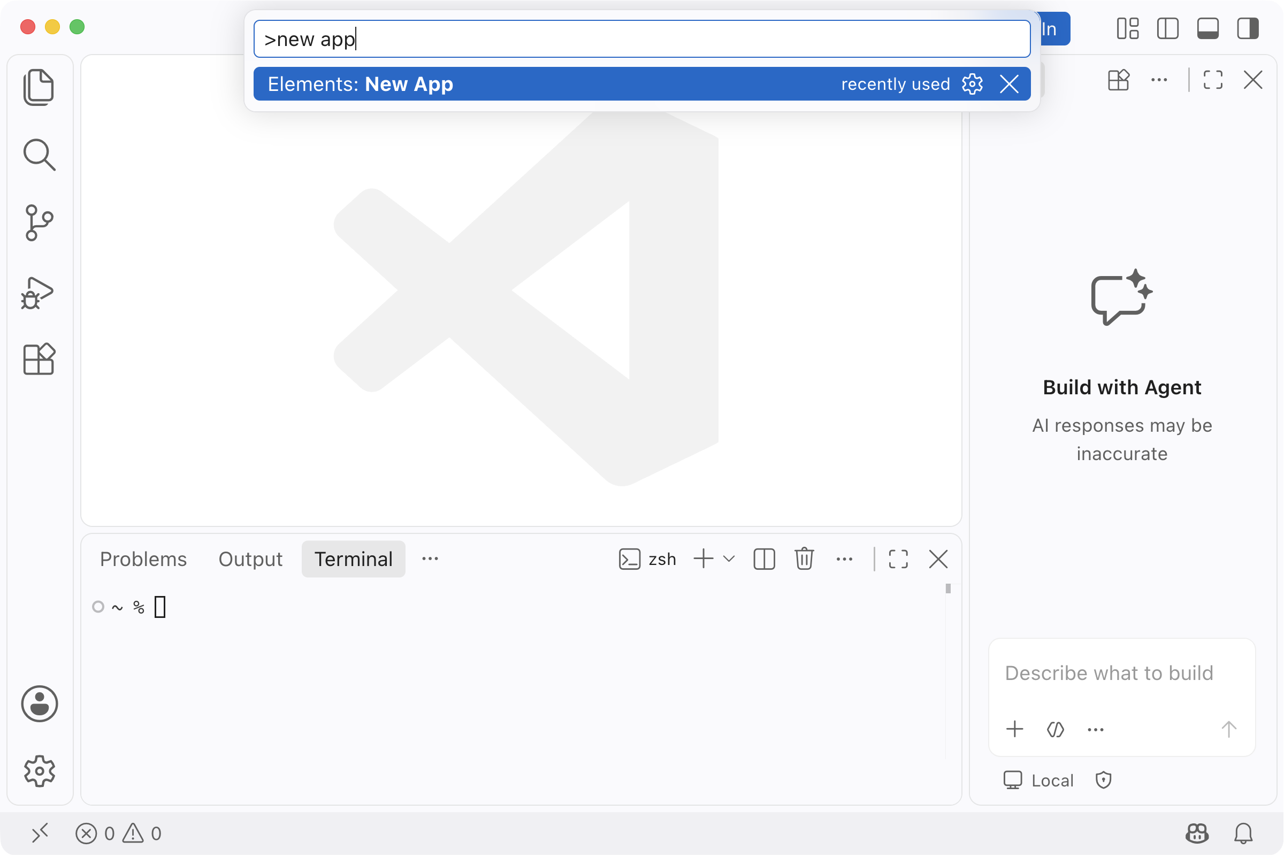This screenshot has height=856, width=1284.
Task: Select the Elements: New App command
Action: click(641, 84)
